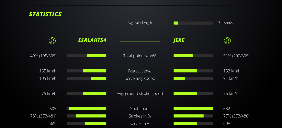Click JERE's Strokes in % bar
Viewport: 282px width, 128px height.
[193, 116]
